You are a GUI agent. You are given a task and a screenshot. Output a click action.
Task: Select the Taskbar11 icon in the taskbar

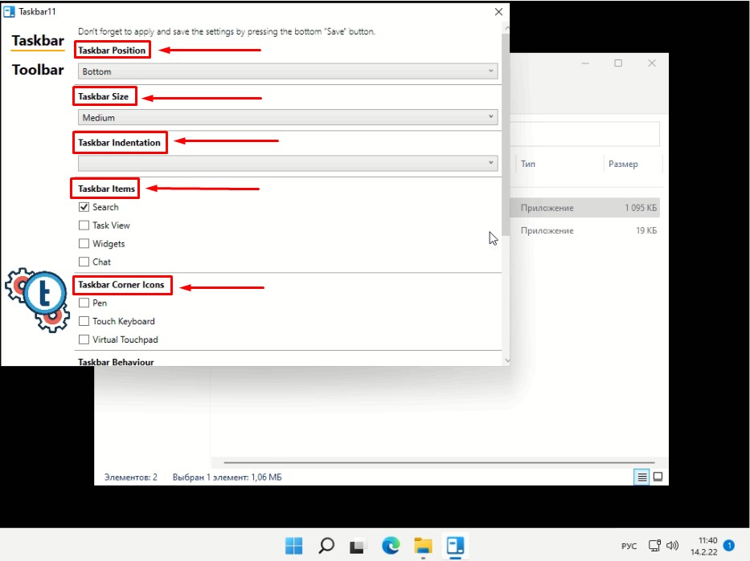(x=456, y=546)
